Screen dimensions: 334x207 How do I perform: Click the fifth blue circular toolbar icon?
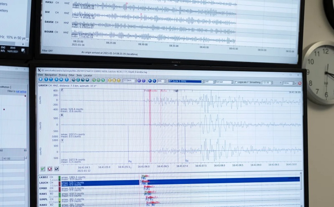(x=61, y=79)
